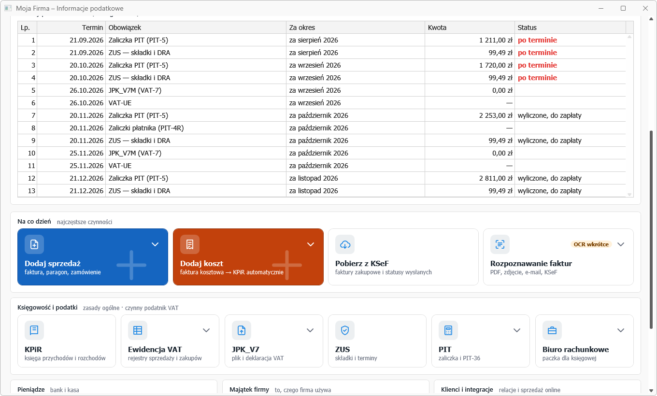Open the Dodaj sprzedaż tile
Image resolution: width=657 pixels, height=396 pixels.
click(x=93, y=257)
